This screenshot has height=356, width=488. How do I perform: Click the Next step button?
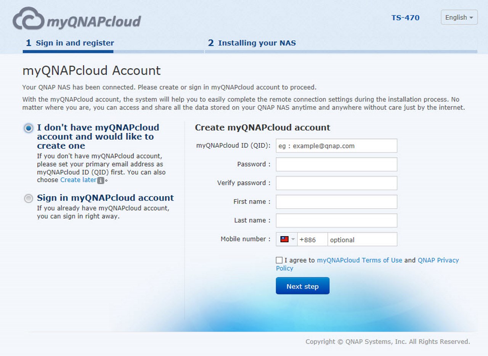[x=303, y=286]
